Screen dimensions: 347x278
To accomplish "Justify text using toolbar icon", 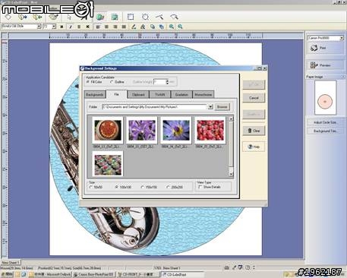I will point(124,27).
